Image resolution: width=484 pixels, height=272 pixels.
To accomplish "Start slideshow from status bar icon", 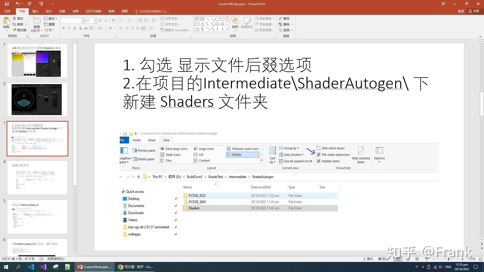I will (427, 259).
